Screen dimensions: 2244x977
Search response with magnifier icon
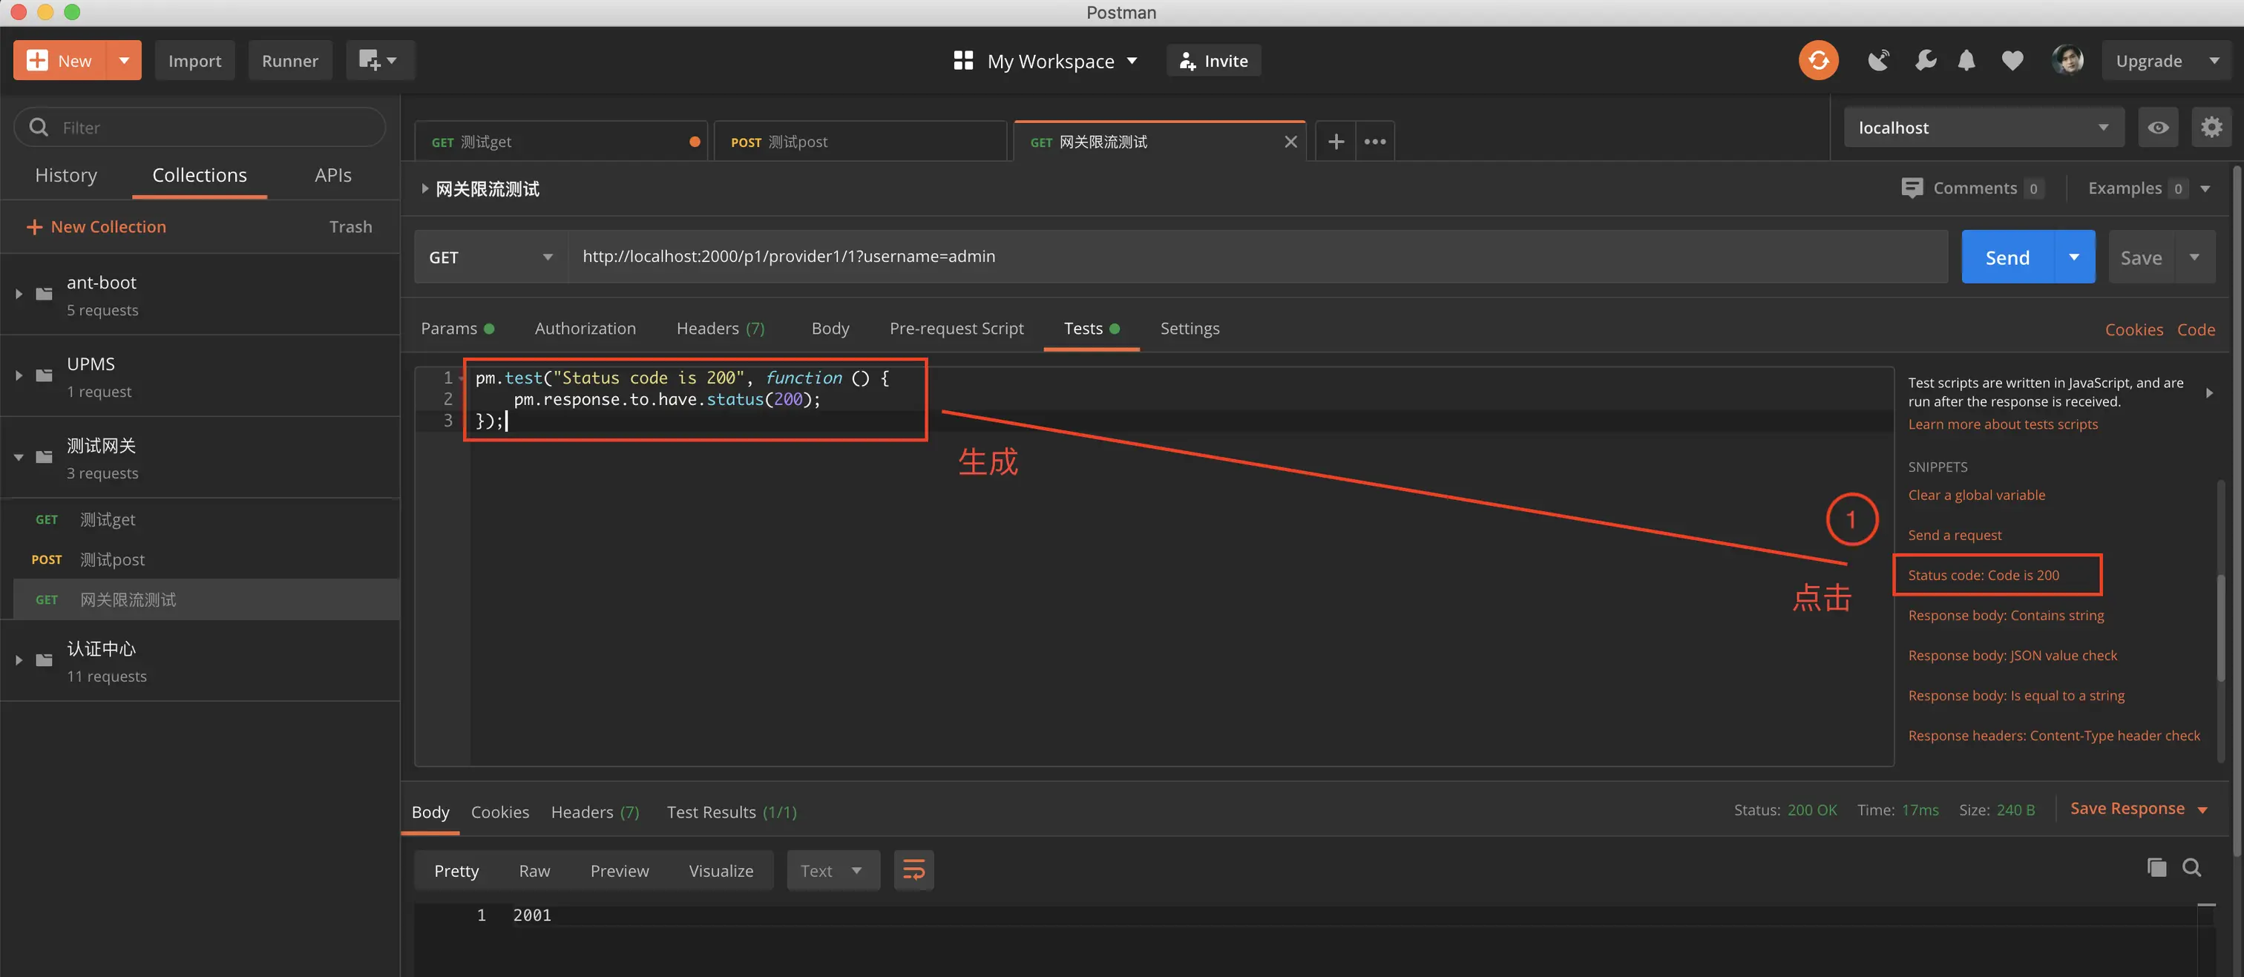pos(2192,867)
